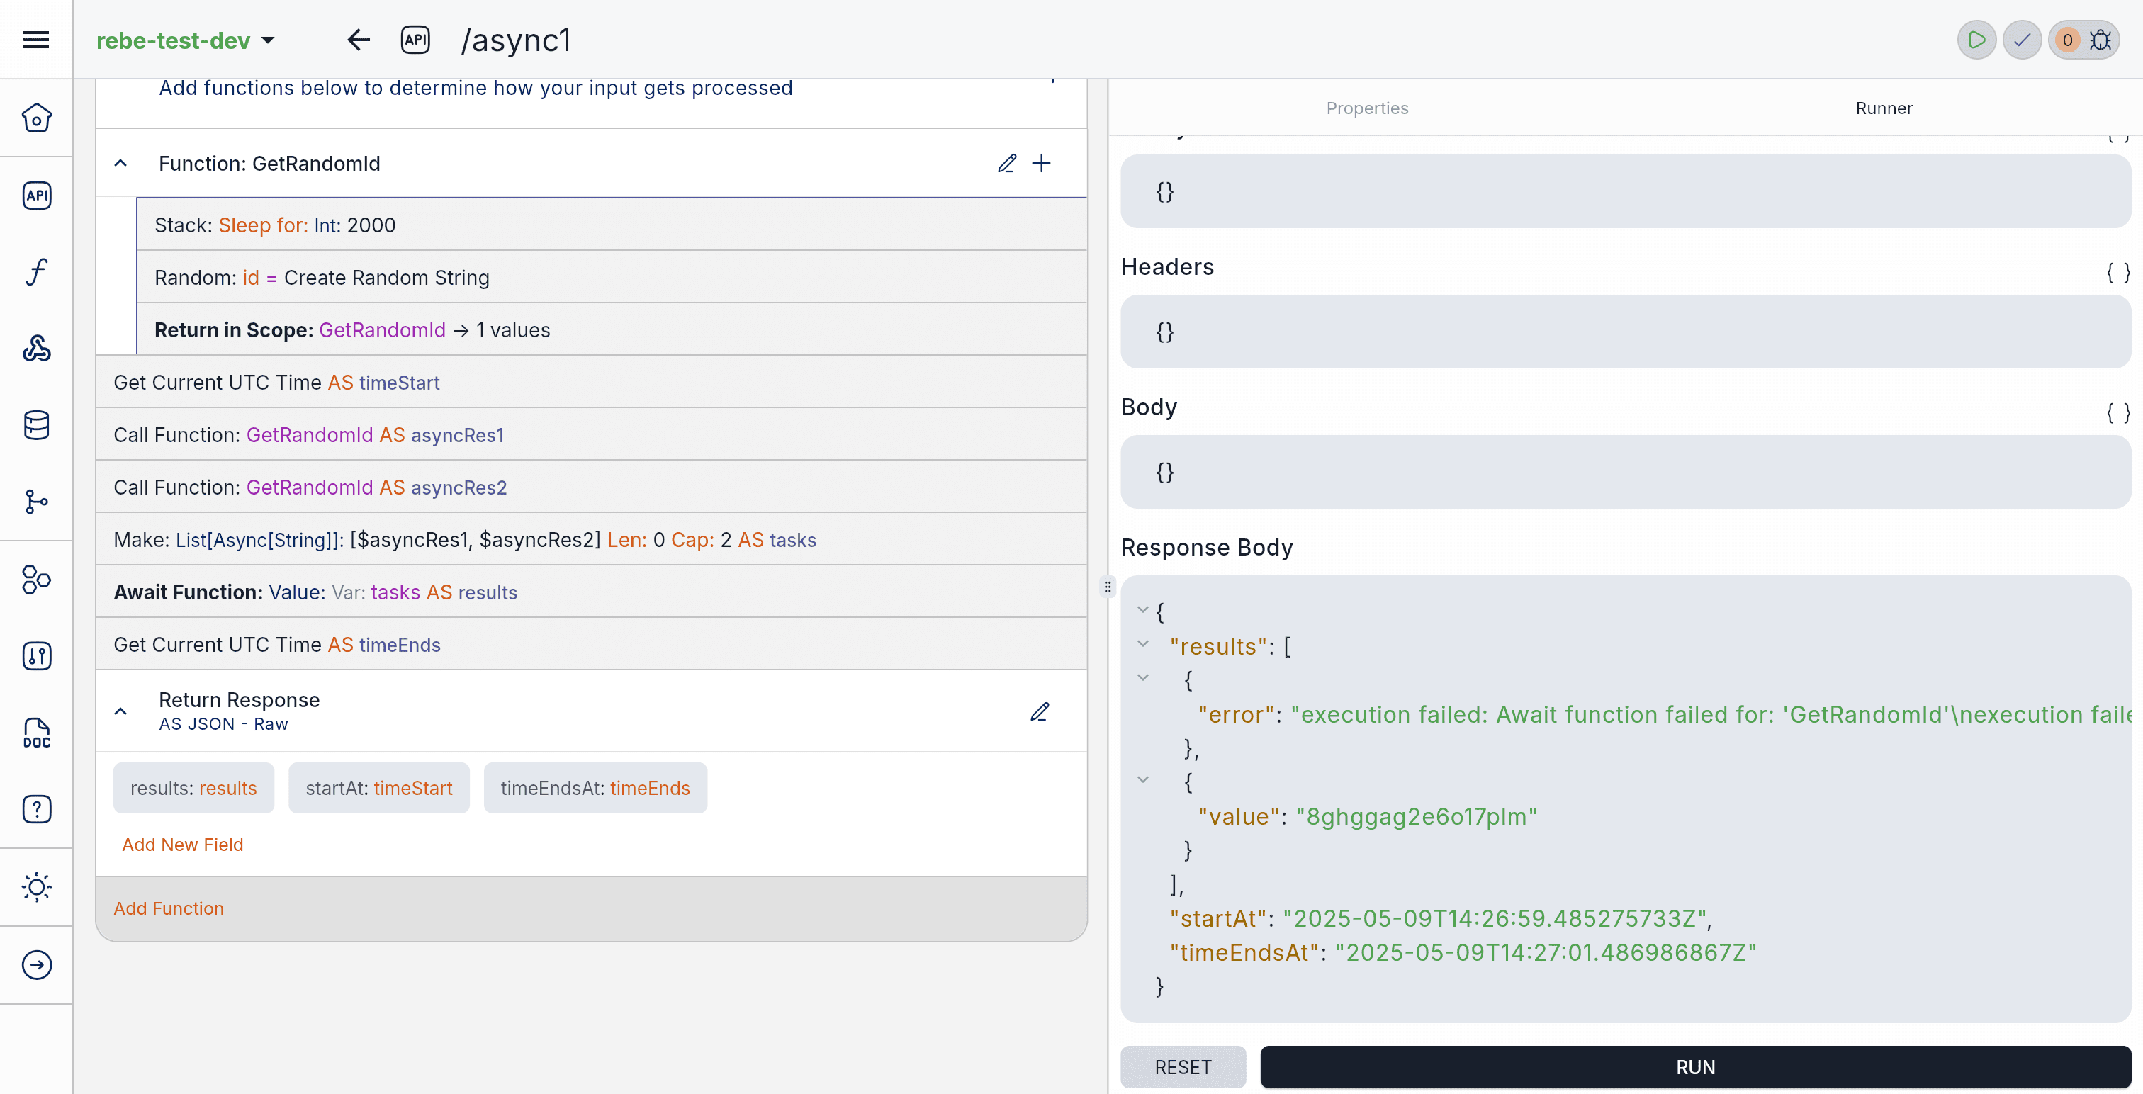
Task: Select the timeEndsAt: timeEnds field chip
Action: coord(595,788)
